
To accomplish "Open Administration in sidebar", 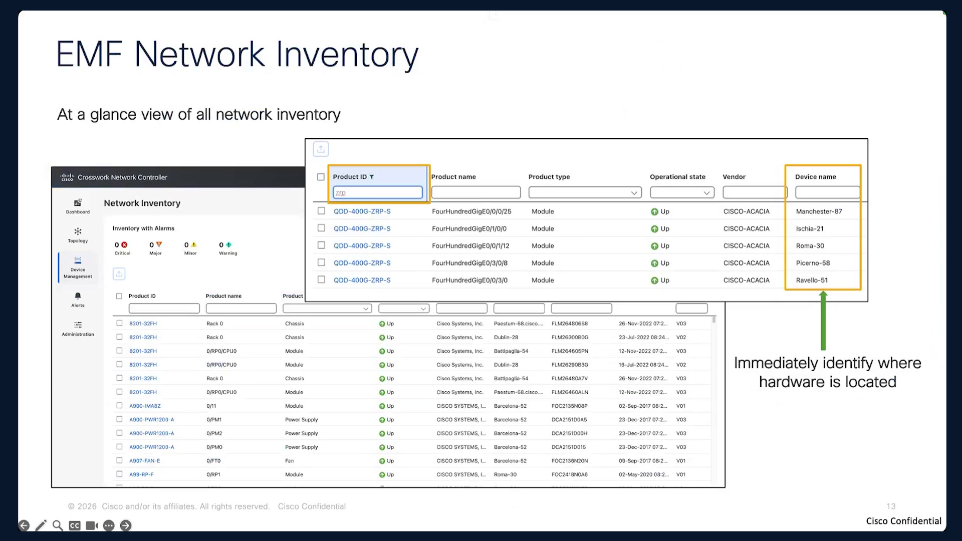I will 78,329.
